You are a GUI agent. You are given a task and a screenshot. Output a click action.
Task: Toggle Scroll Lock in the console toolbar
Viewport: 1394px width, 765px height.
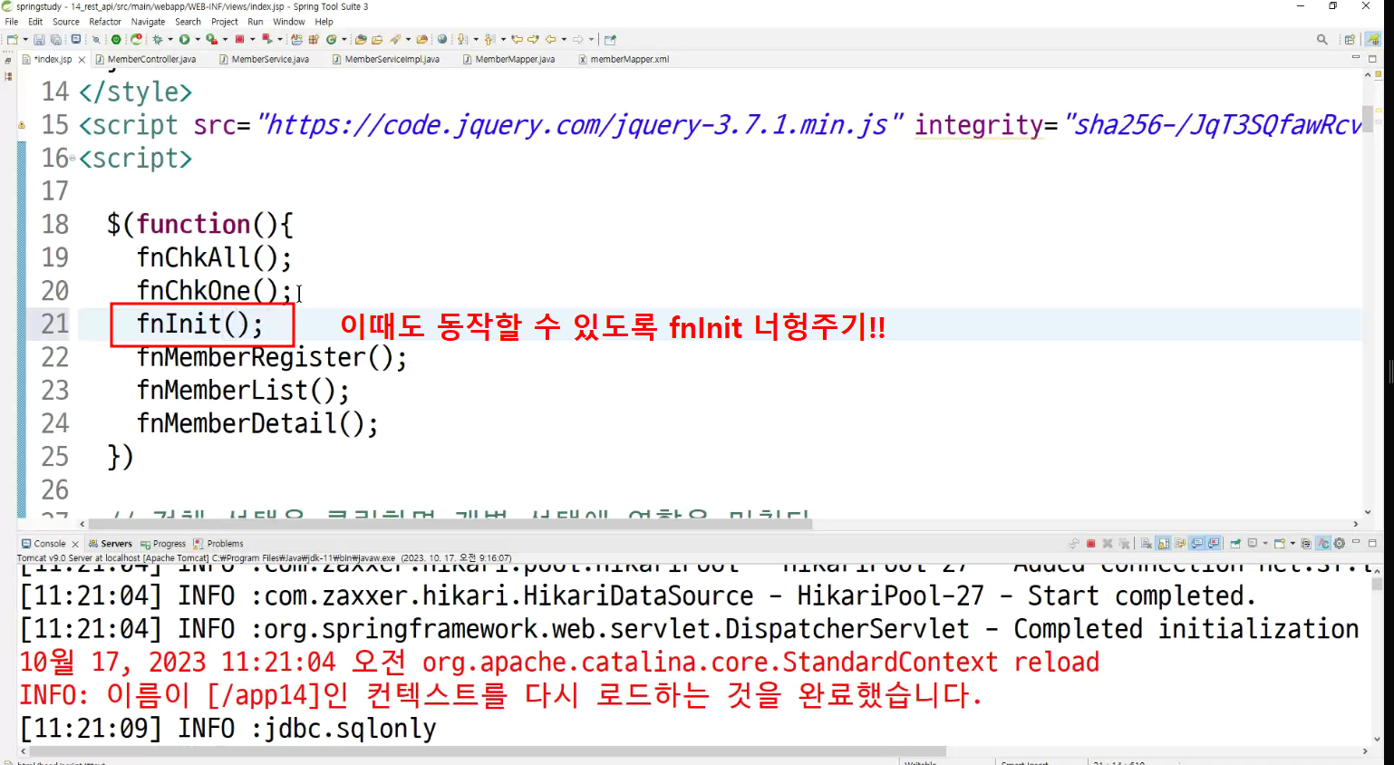(1164, 544)
